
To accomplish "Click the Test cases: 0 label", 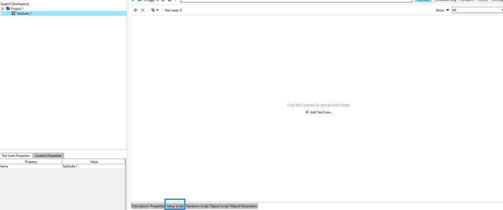I will tap(173, 10).
